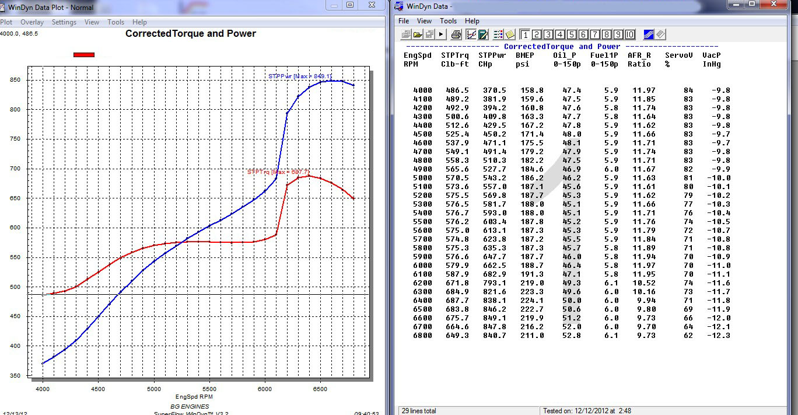Click the greyed tag icon at toolbar end
Viewport: 798px width, 415px height.
coord(660,34)
